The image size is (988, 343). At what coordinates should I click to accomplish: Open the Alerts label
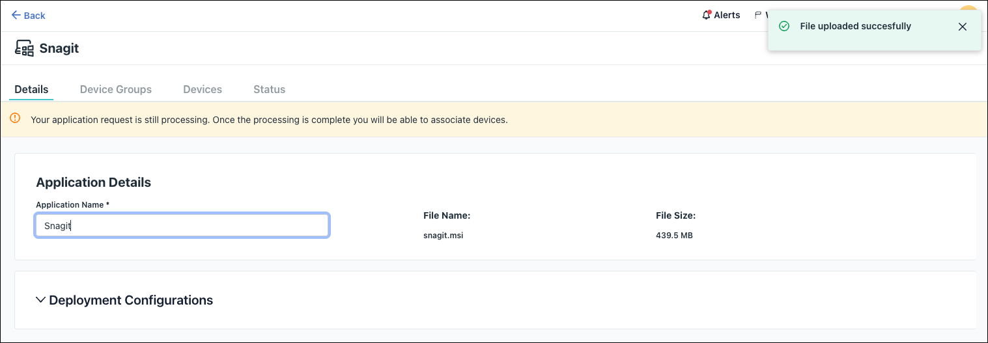727,15
